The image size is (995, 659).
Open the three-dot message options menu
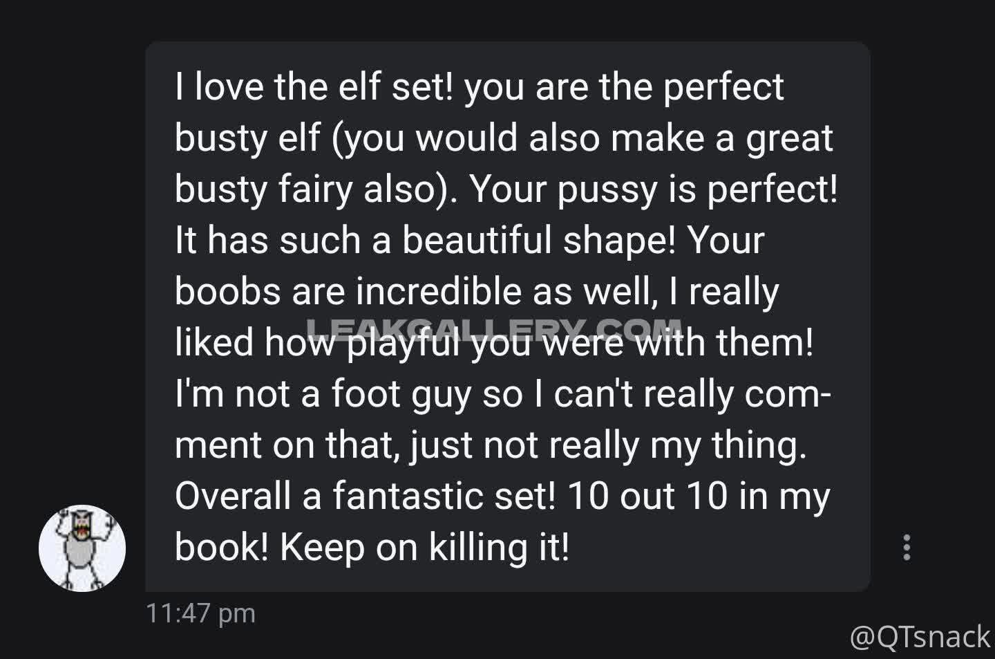point(907,547)
